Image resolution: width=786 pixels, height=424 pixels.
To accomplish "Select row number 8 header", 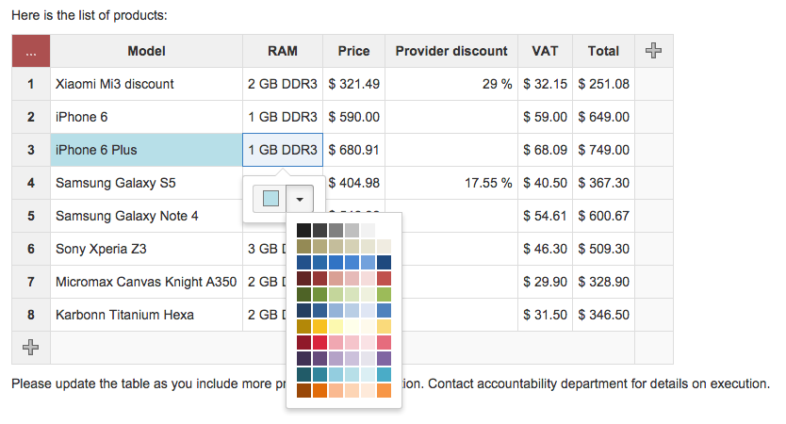I will point(31,315).
